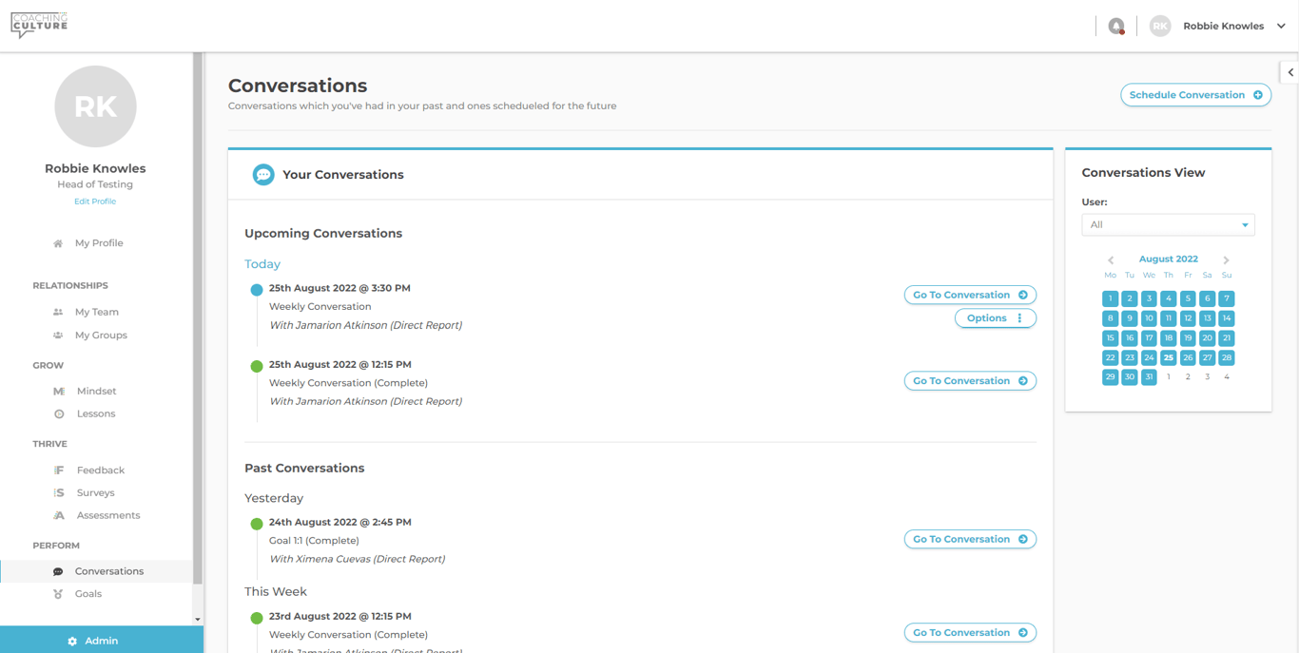Select August 29 in calendar
The image size is (1299, 653).
coord(1110,377)
